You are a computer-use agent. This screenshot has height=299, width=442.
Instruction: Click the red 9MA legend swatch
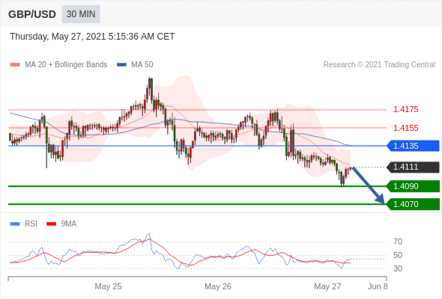tap(51, 224)
